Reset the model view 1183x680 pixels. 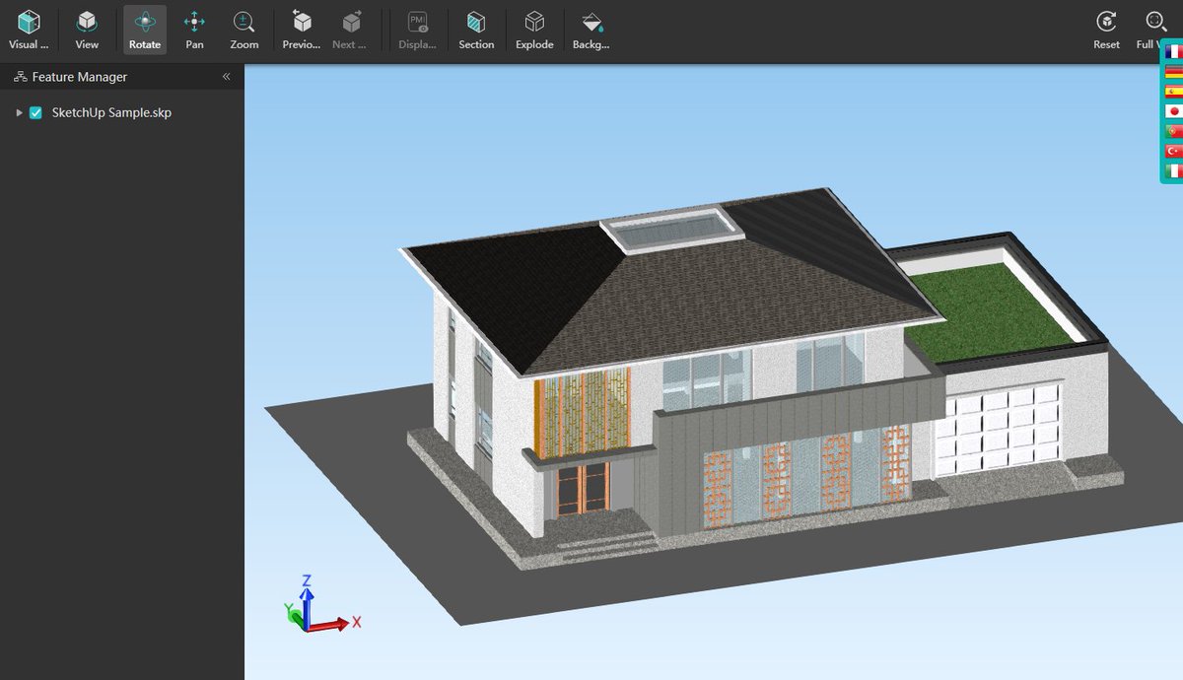(1106, 30)
